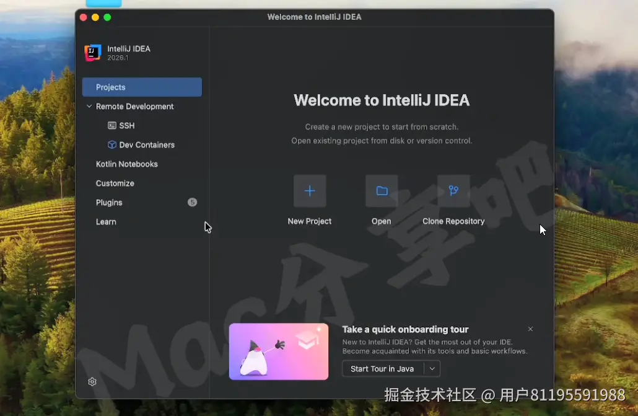Click the New Project plus icon

pyautogui.click(x=310, y=191)
